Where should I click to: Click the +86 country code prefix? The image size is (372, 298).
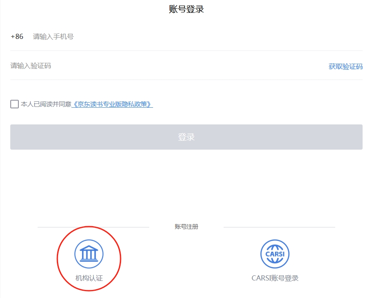(x=17, y=37)
